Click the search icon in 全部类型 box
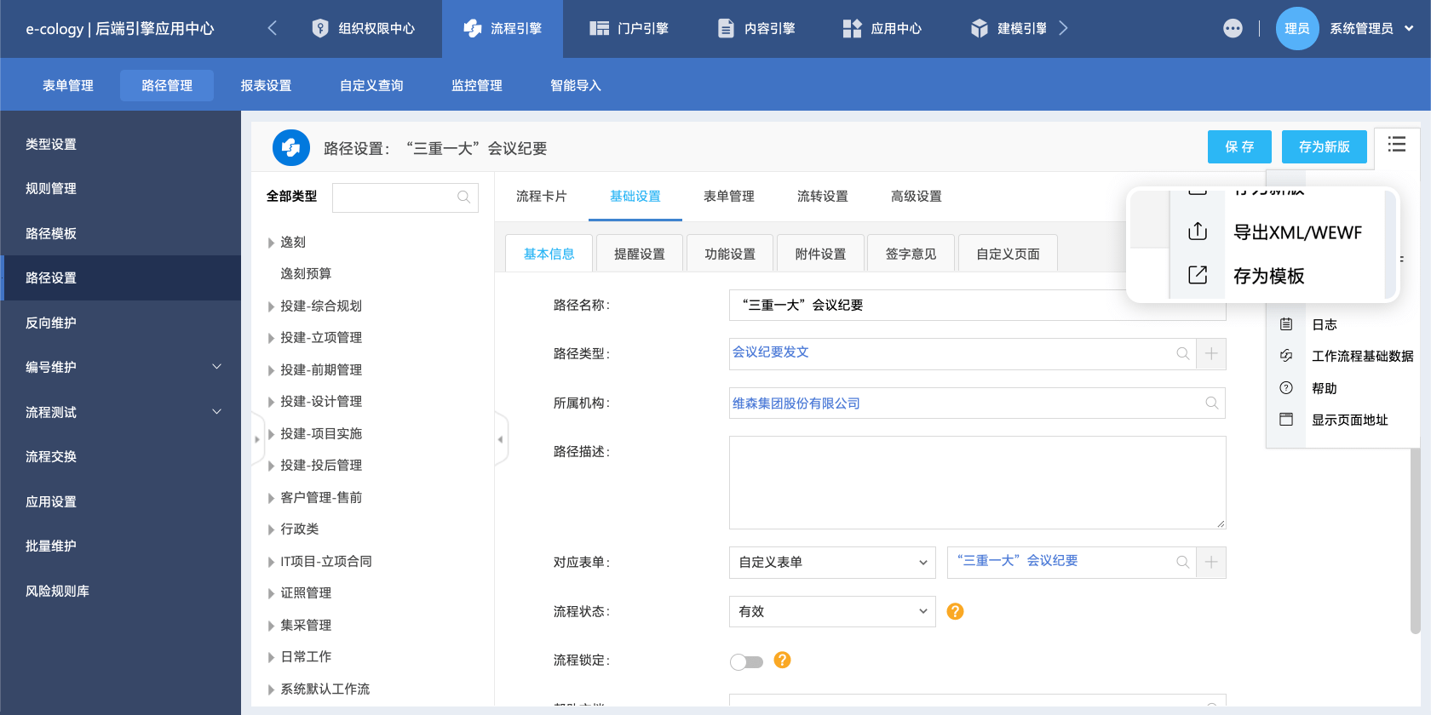1431x715 pixels. 464,197
